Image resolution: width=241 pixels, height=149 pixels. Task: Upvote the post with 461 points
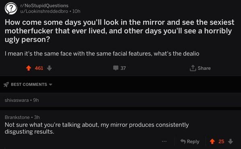click(29, 68)
